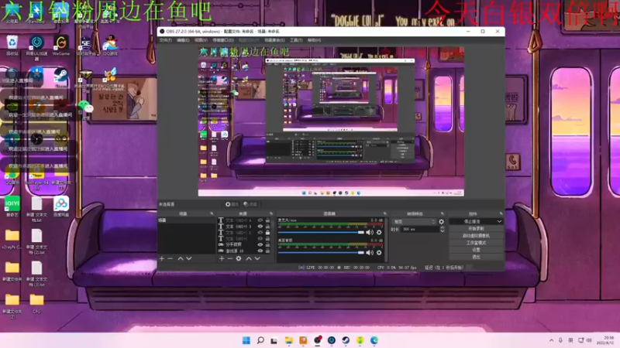The width and height of the screenshot is (620, 348).
Task: Expand the arrow beside the 停止推流 button
Action: pos(499,222)
